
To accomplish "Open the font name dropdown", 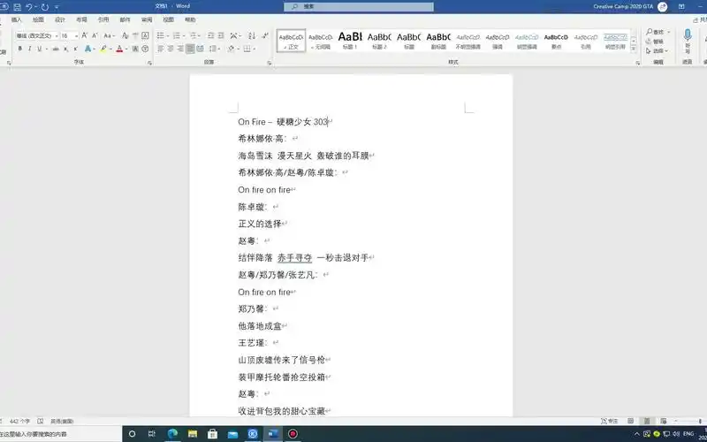I will [55, 35].
